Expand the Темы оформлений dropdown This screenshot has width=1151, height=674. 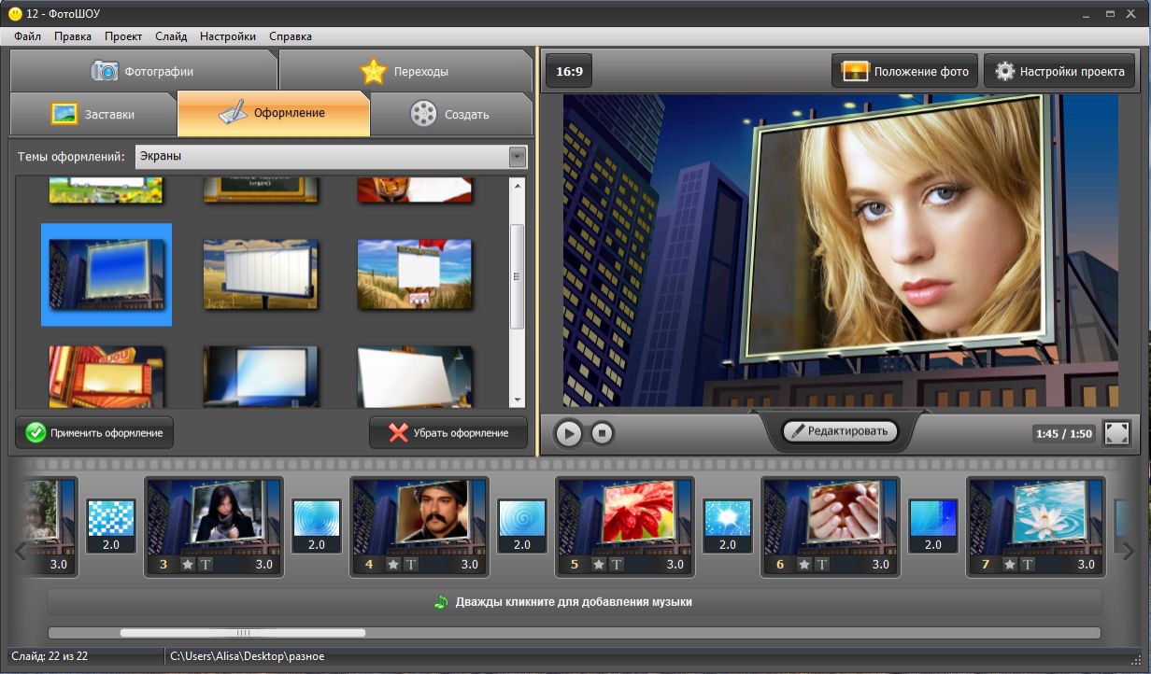pos(518,157)
